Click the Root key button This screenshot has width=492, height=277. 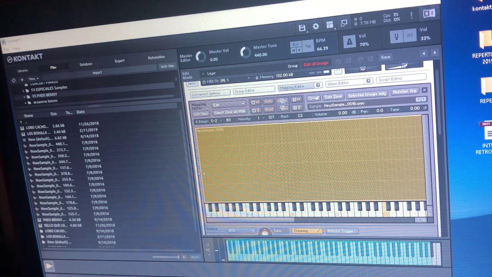pyautogui.click(x=269, y=109)
